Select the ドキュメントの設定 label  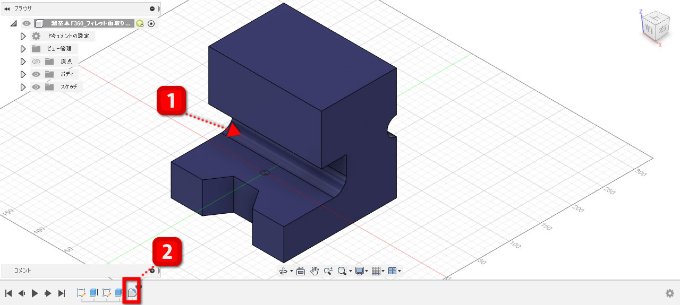click(x=69, y=36)
